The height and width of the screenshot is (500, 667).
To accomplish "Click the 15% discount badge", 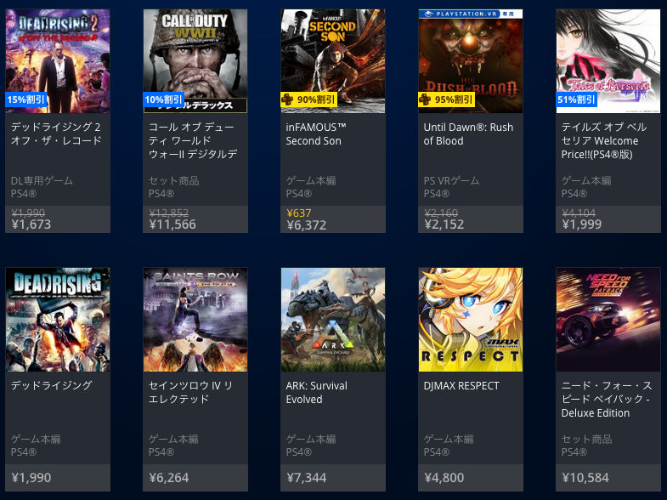I will [x=26, y=99].
